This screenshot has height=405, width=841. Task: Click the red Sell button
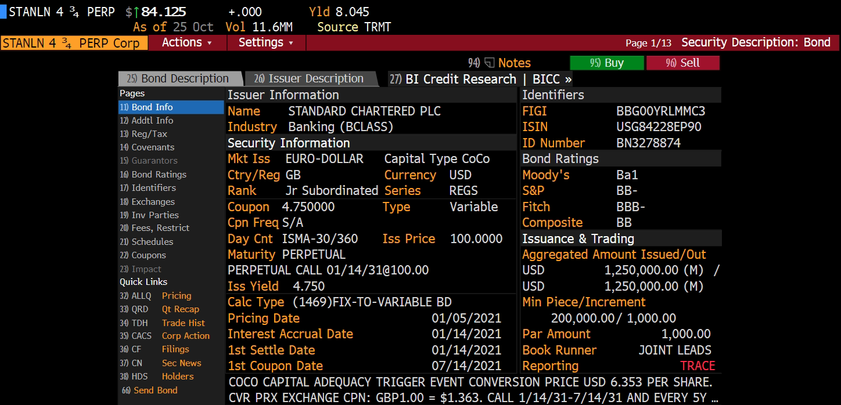[x=683, y=63]
